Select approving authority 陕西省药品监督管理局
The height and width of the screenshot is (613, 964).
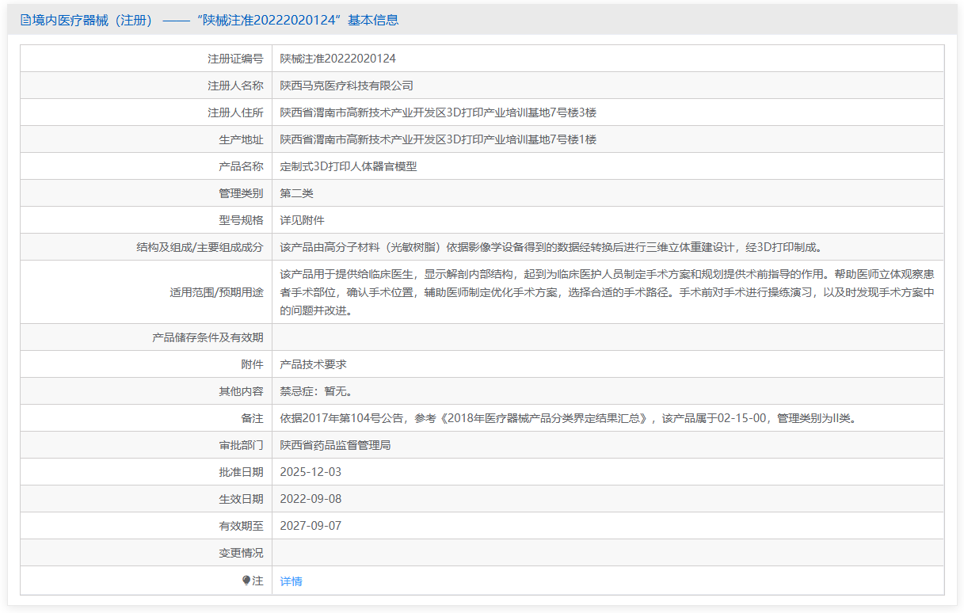point(336,445)
